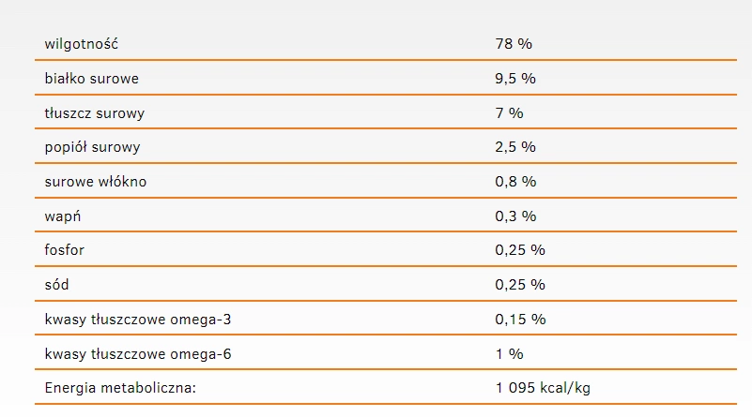This screenshot has height=417, width=752.
Task: Select the 0,15 % omega-3 value
Action: (x=520, y=320)
